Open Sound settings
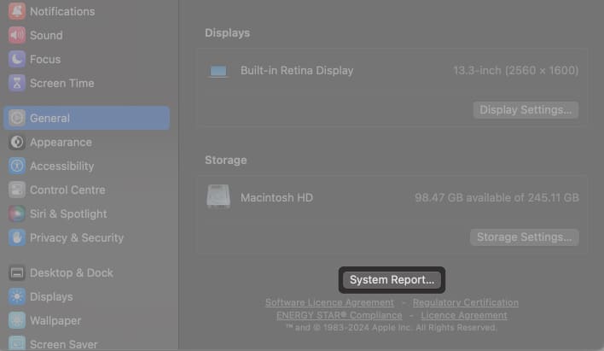 [87, 35]
